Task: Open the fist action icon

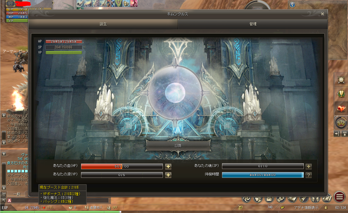Action: [x=281, y=199]
